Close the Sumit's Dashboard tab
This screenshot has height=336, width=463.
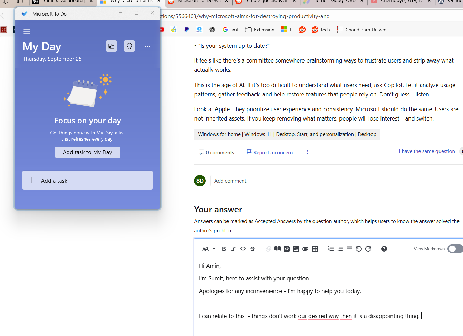tap(91, 1)
